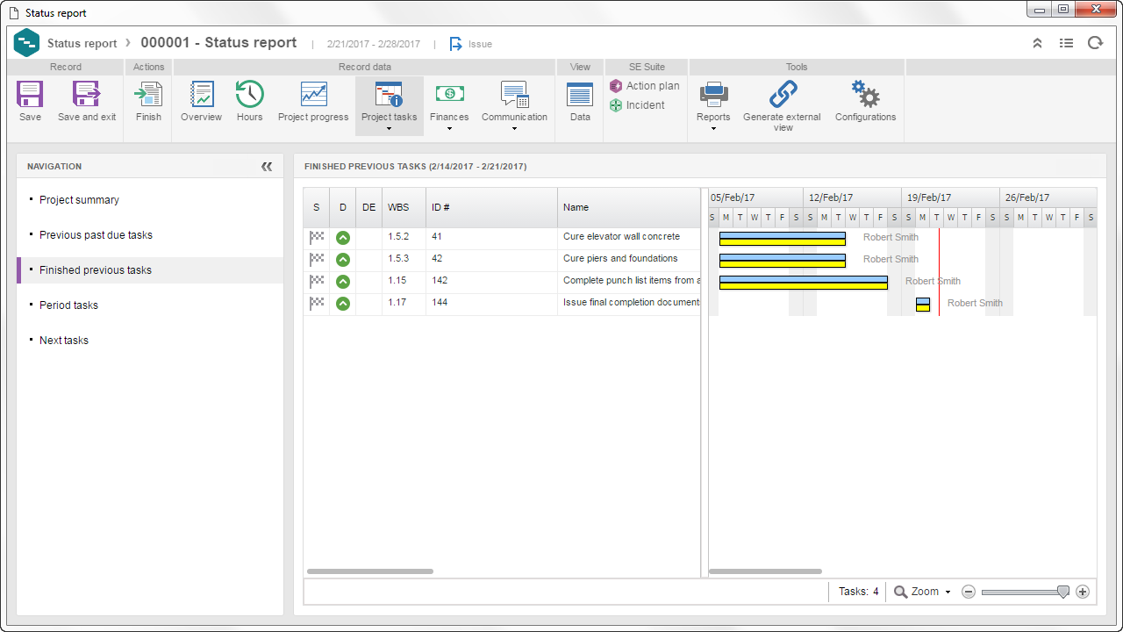Click the Status report breadcrumb
Image resolution: width=1123 pixels, height=632 pixels.
tap(82, 44)
